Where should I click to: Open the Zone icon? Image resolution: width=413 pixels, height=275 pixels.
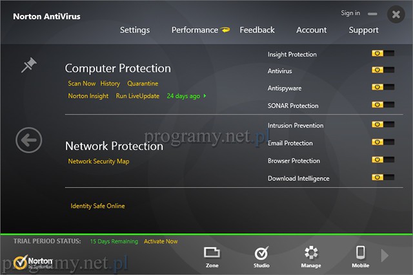[x=212, y=252]
